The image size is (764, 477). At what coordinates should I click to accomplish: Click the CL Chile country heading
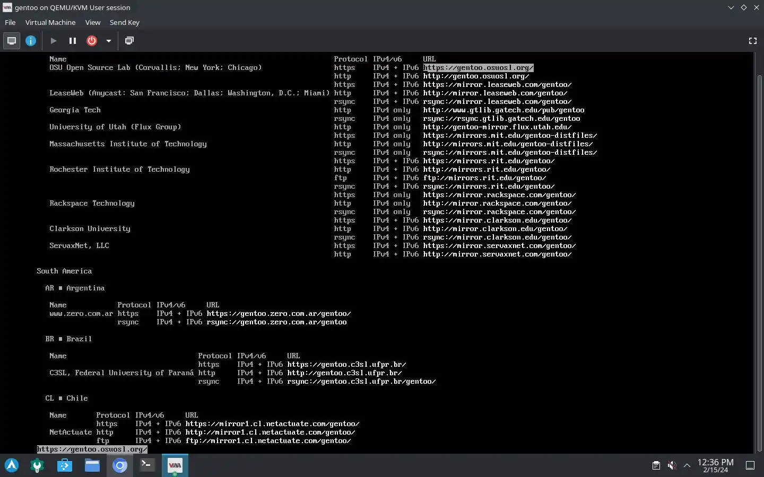point(66,399)
